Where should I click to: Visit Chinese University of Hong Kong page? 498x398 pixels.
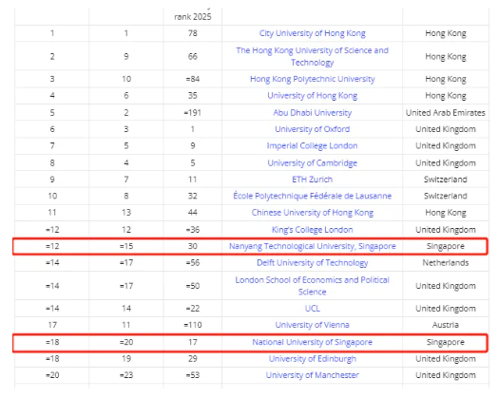[313, 213]
